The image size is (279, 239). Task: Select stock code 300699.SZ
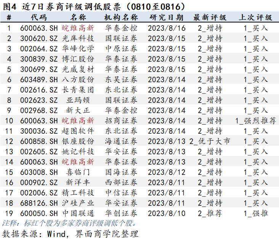39,69
